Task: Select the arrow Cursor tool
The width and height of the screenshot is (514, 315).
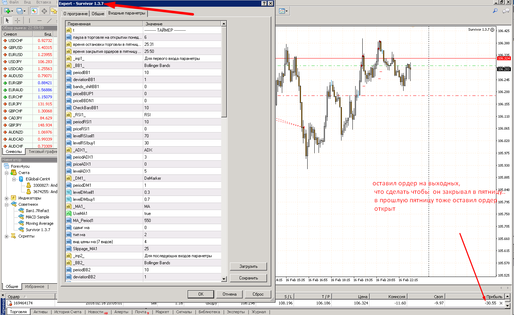Action: point(7,20)
